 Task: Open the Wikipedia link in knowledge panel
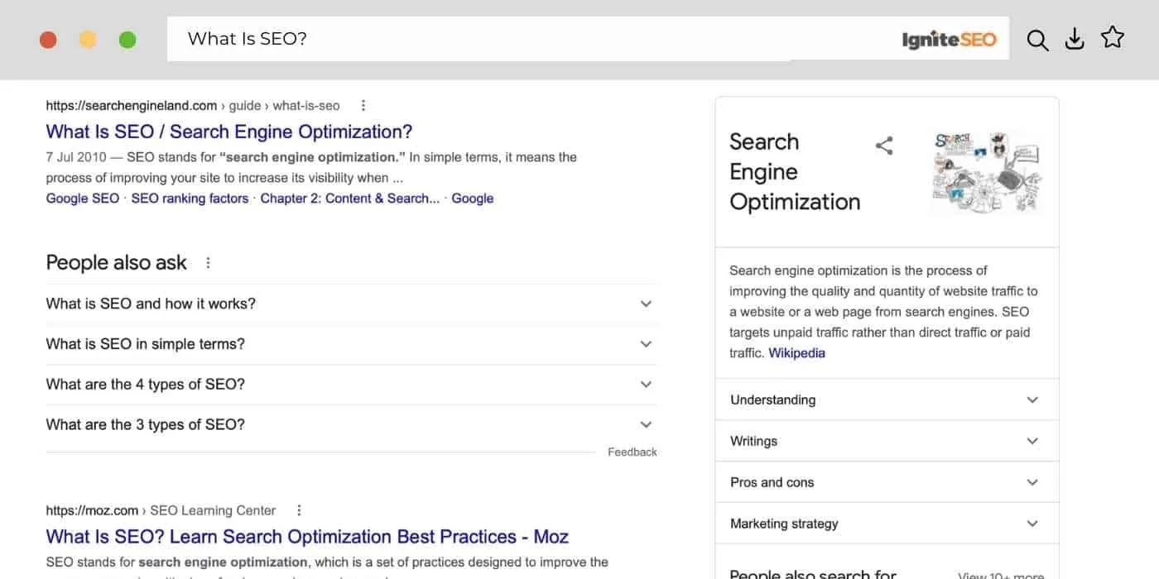click(796, 353)
